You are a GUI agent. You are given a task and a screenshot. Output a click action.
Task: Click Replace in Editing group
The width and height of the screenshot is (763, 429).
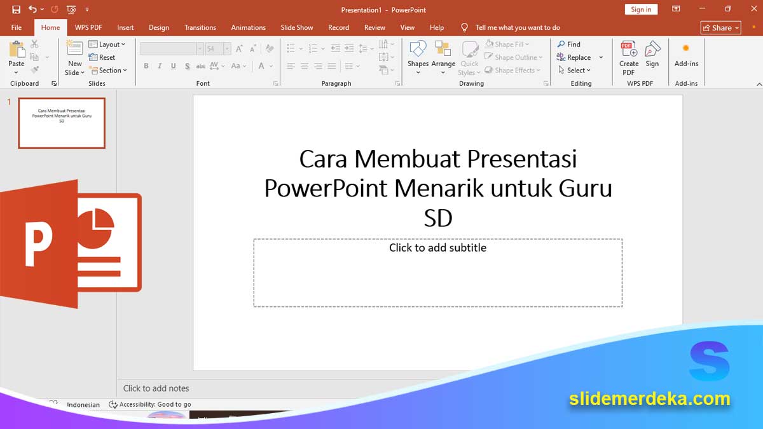coord(574,57)
